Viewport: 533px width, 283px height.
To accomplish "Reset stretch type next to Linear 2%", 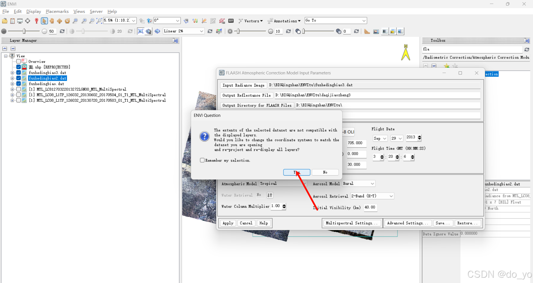I will pyautogui.click(x=210, y=31).
